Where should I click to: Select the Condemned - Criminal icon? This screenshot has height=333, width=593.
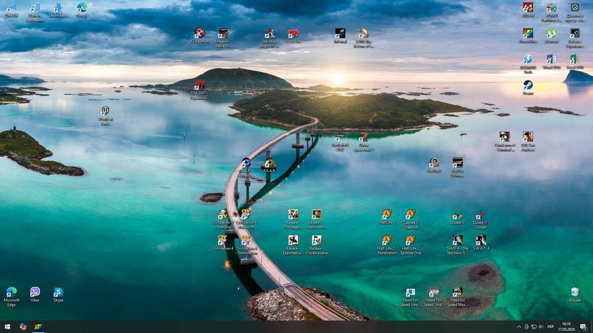(x=505, y=142)
